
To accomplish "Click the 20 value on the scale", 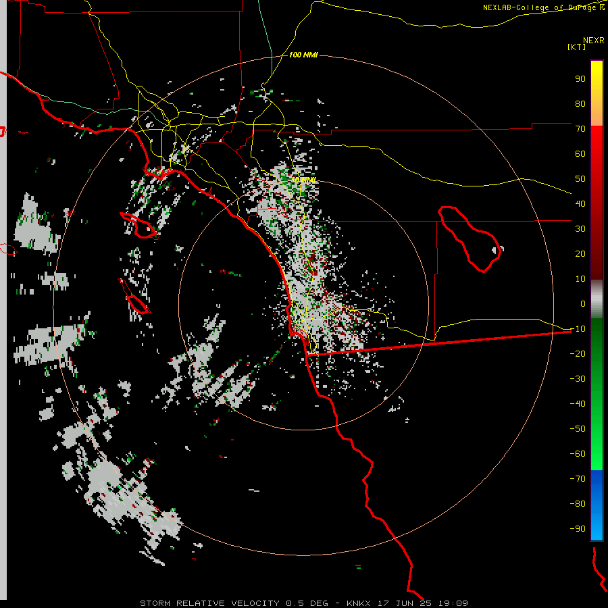I will [580, 254].
